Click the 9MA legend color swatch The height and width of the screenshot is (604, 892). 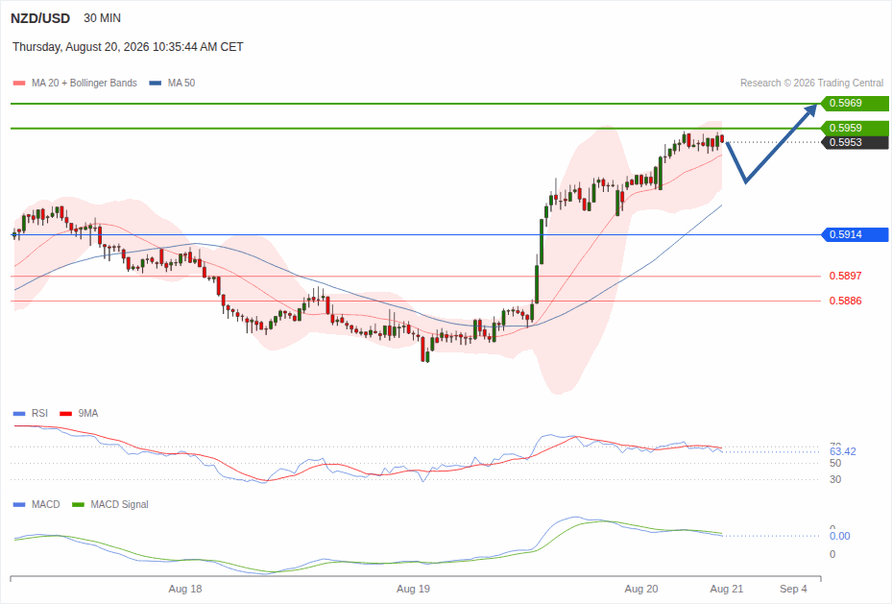(x=65, y=414)
